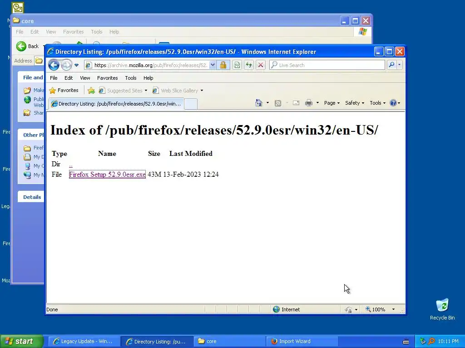Click the Windows flag logo in core window

click(x=362, y=32)
